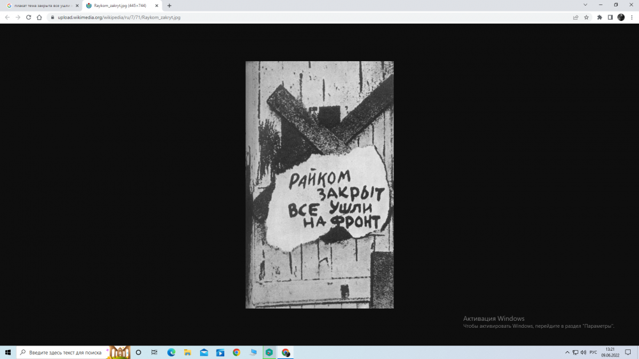Change the РУС input language
The image size is (639, 359).
pos(594,353)
